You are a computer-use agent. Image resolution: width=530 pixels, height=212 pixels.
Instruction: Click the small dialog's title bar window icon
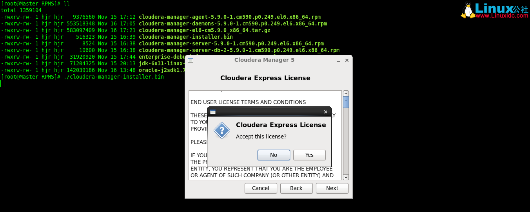click(213, 112)
